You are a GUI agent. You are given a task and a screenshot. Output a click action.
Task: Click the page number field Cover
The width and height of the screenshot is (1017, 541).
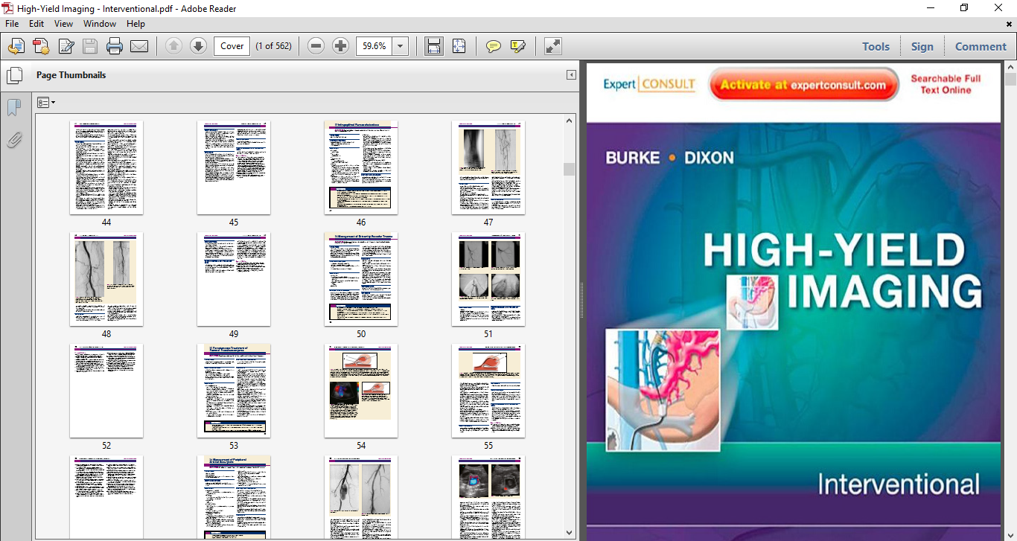point(232,46)
